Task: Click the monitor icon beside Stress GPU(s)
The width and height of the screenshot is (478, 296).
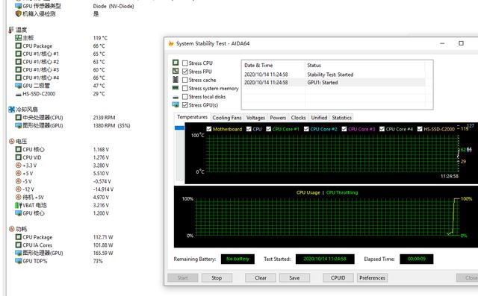Action: tap(176, 104)
